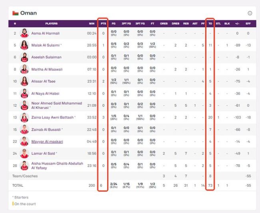The width and height of the screenshot is (260, 213).
Task: Open Maitha Al Maawali player link
Action: point(47,69)
